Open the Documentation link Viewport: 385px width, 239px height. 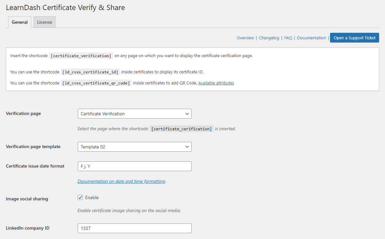coord(311,38)
